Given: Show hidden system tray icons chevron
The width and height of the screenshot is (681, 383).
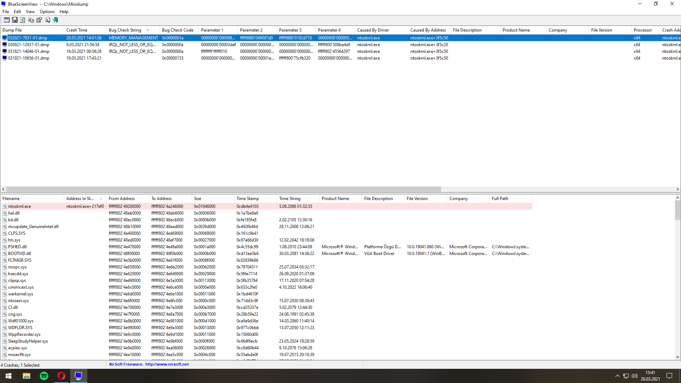Looking at the screenshot, I should click(x=617, y=376).
